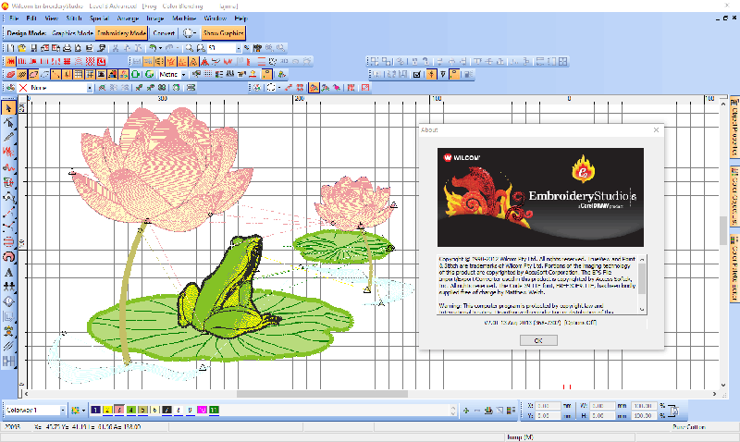Click the W width input field

click(603, 406)
